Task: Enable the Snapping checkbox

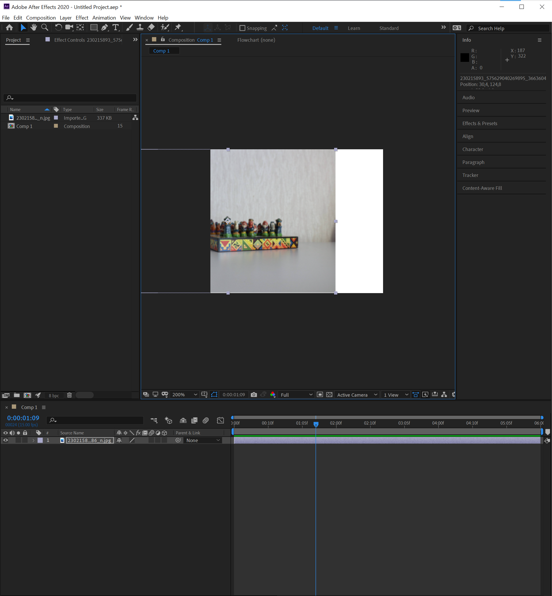Action: (x=242, y=28)
